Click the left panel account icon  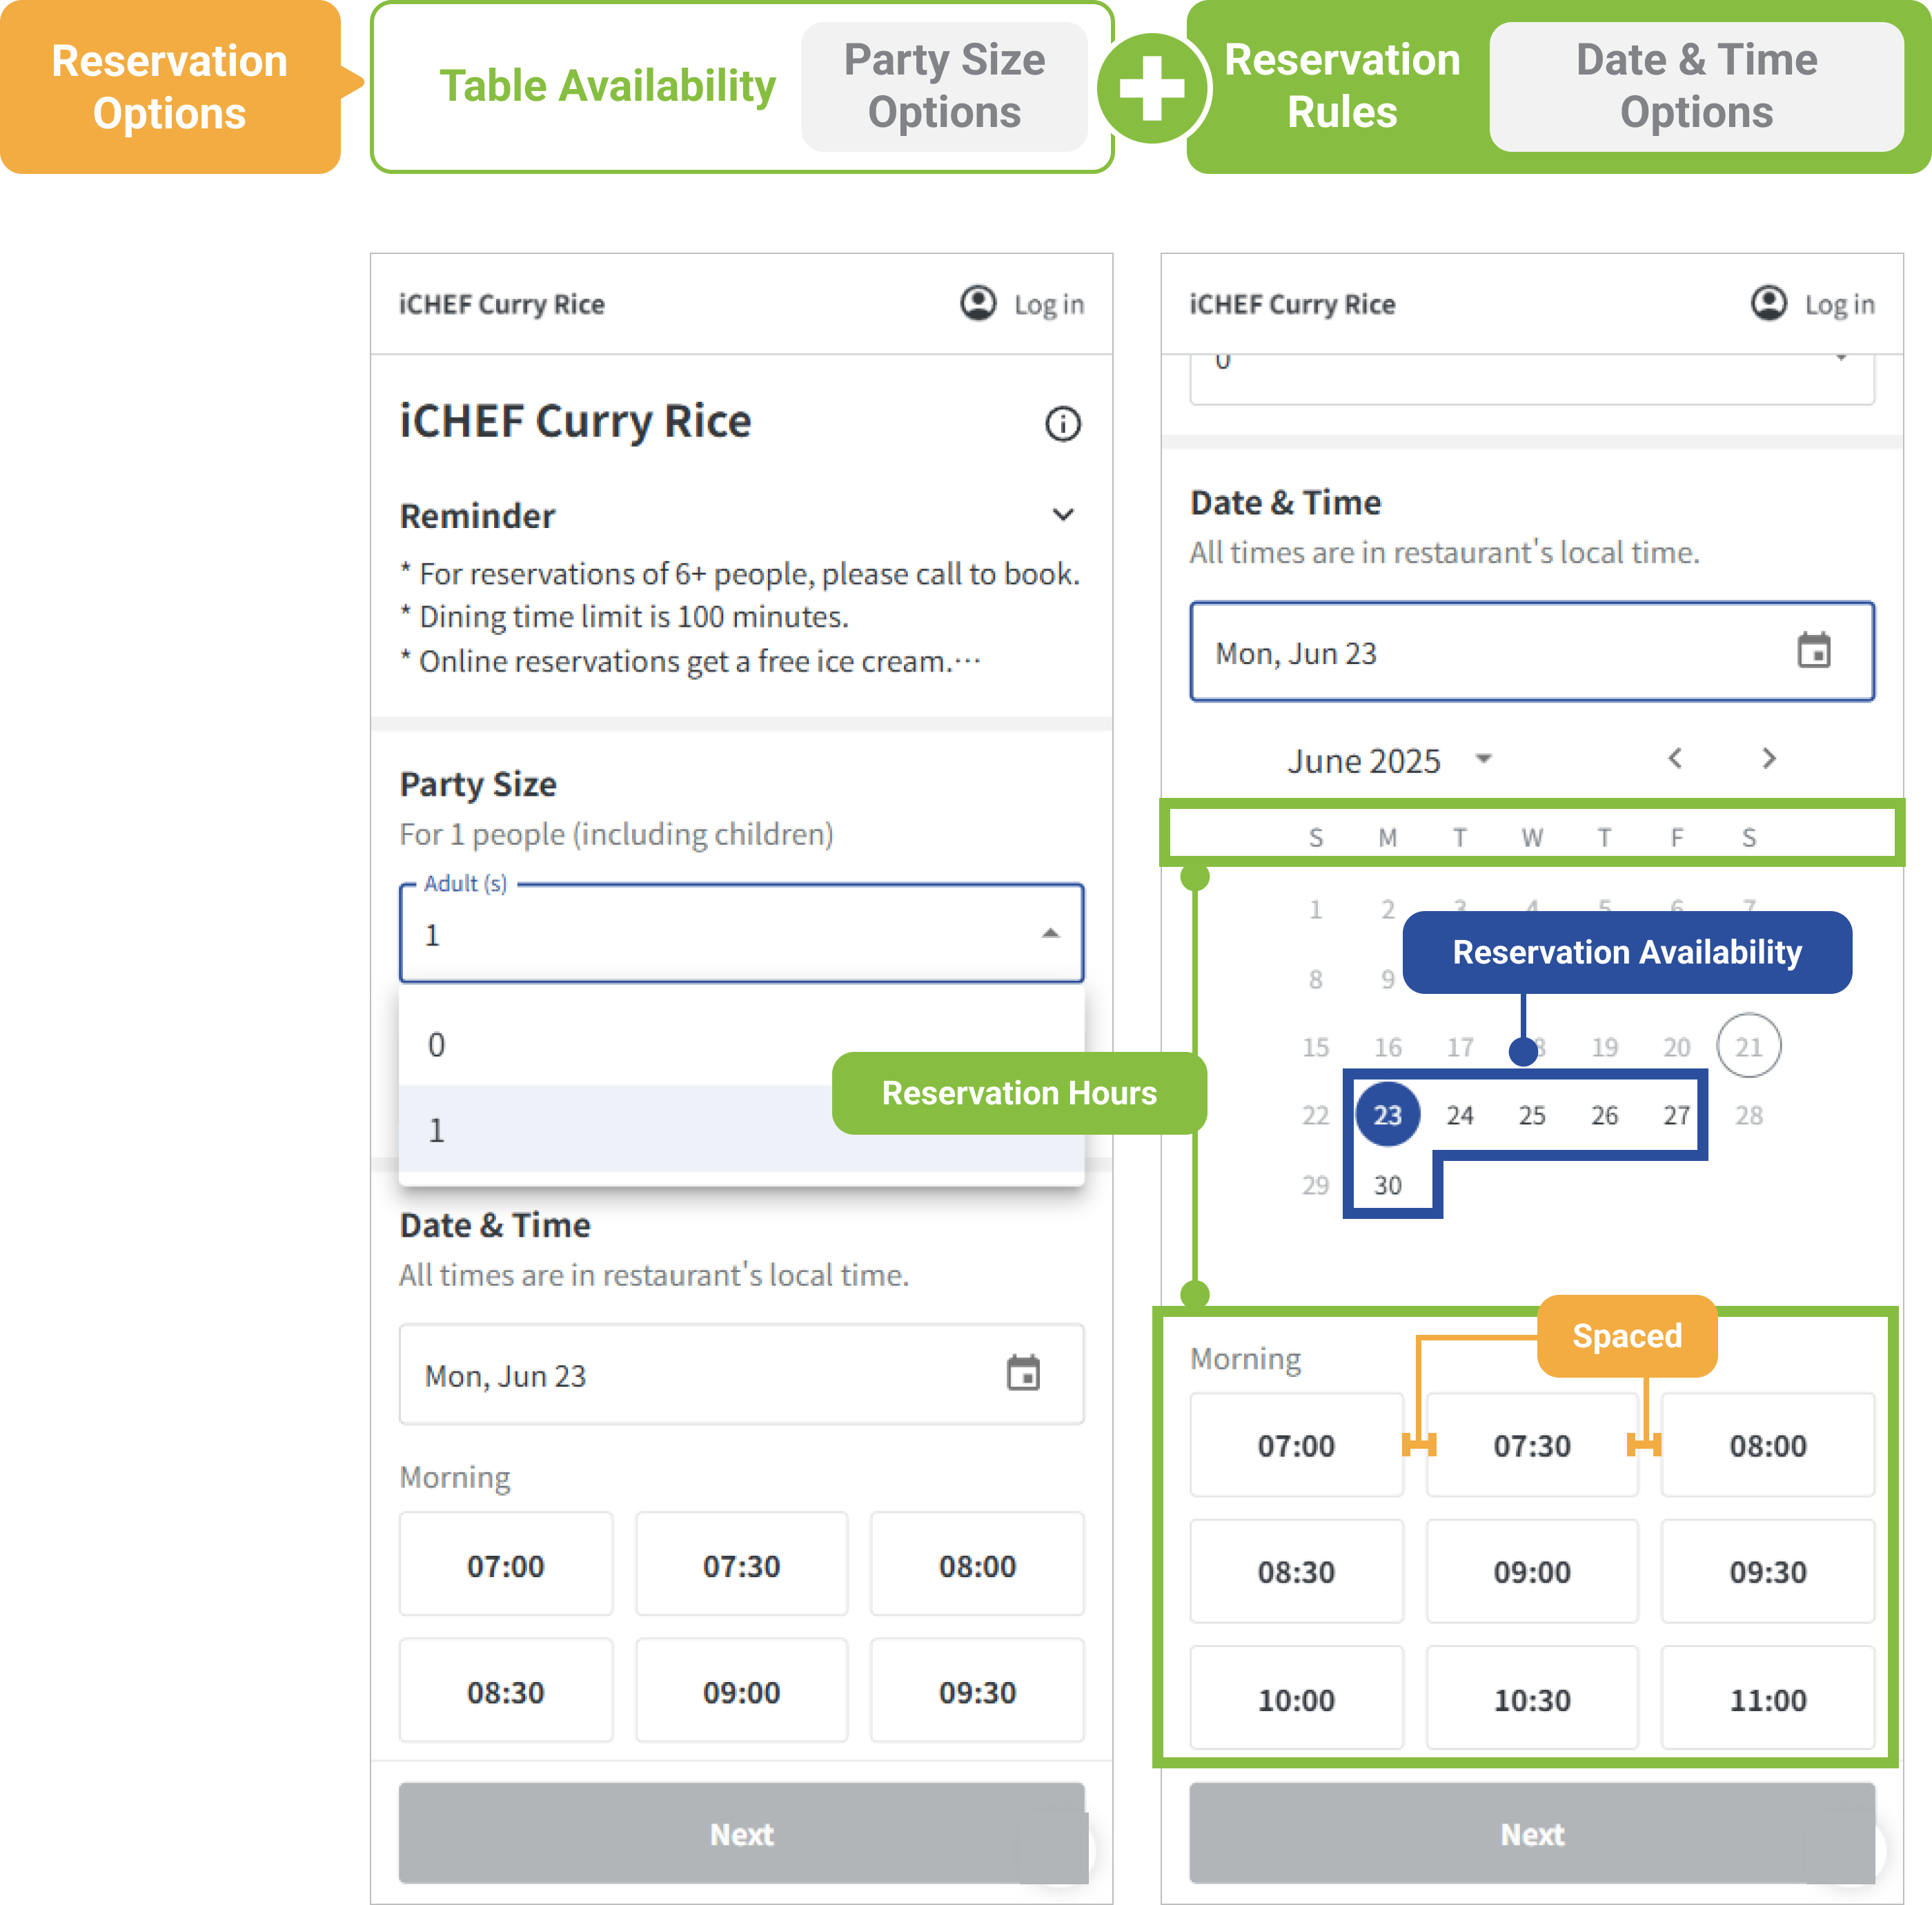[x=978, y=303]
